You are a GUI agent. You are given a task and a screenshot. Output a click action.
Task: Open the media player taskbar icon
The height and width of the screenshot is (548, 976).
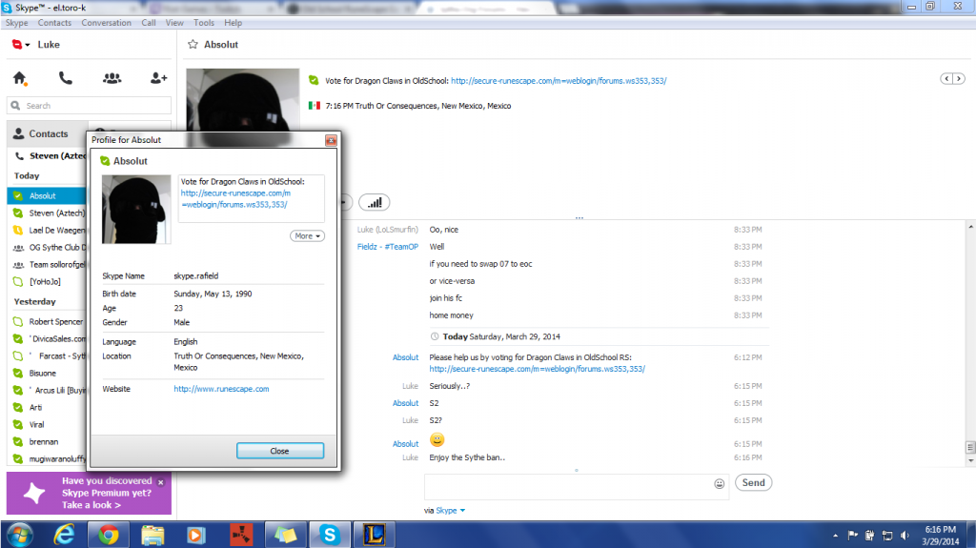[196, 535]
